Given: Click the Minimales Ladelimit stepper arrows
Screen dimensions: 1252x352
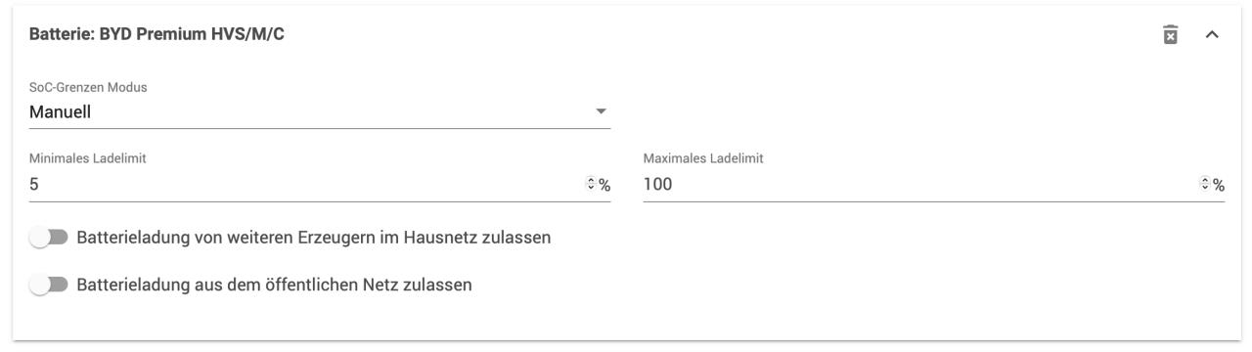Looking at the screenshot, I should pos(590,185).
